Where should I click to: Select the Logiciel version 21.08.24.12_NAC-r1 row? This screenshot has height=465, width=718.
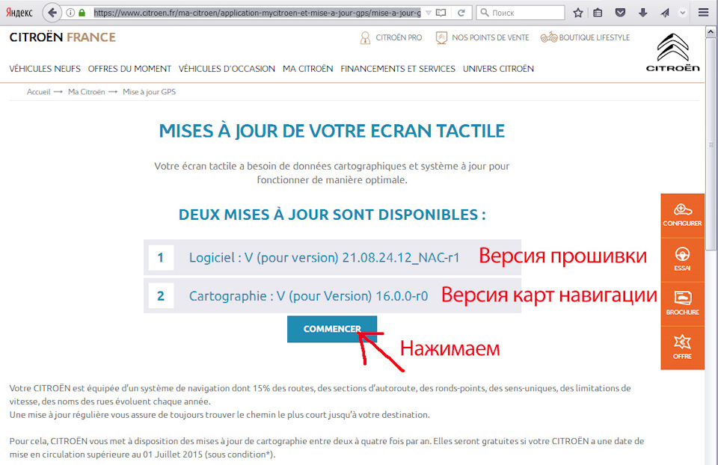(332, 257)
